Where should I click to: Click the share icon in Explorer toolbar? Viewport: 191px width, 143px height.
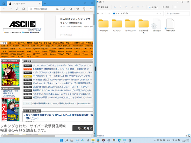click(138, 7)
